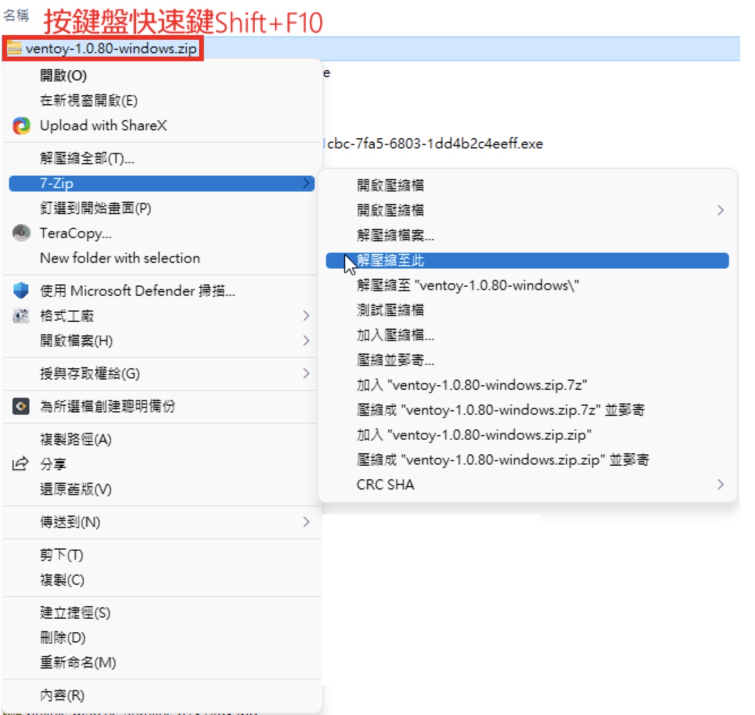
Task: Choose New folder with selection
Action: (x=162, y=258)
